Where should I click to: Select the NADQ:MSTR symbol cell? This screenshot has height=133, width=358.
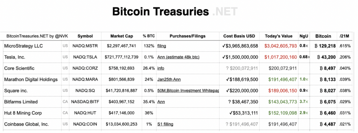pyautogui.click(x=85, y=46)
